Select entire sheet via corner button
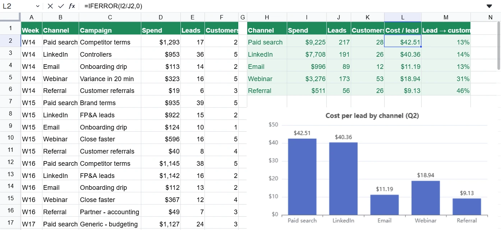This screenshot has height=230, width=501. 10,17
